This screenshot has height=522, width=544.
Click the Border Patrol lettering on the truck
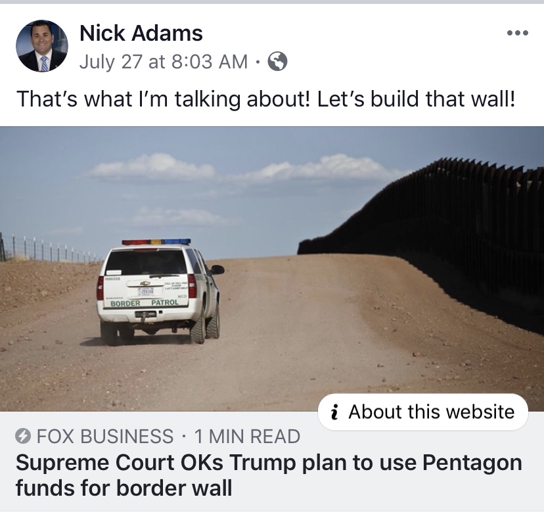[x=145, y=303]
